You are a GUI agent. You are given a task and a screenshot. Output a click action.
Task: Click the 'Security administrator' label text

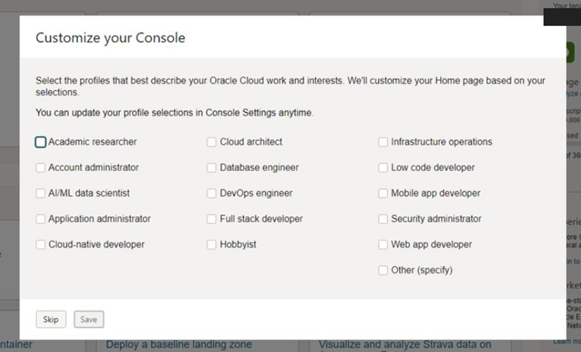click(436, 219)
